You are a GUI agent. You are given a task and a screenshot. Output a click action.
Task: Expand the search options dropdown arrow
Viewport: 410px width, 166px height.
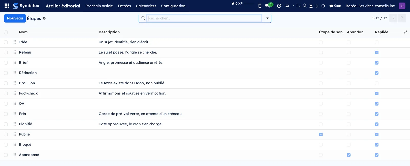pyautogui.click(x=267, y=18)
